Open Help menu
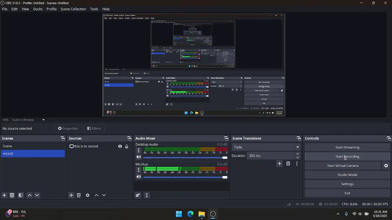Image resolution: width=392 pixels, height=220 pixels. pos(106,9)
